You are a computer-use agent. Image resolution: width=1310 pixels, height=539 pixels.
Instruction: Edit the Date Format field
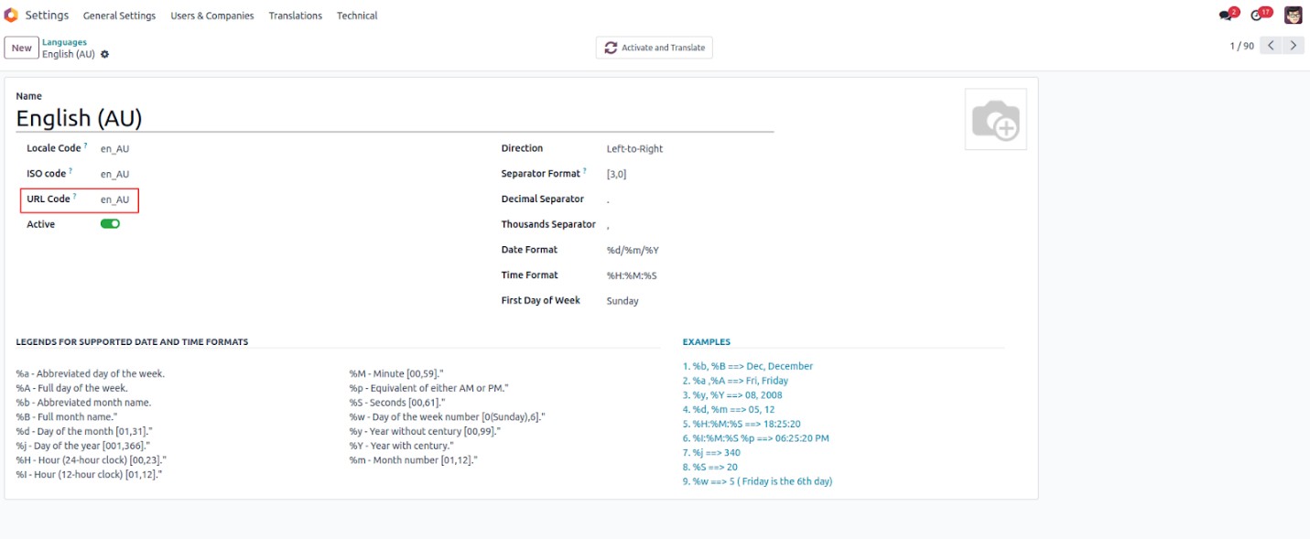[x=633, y=250]
